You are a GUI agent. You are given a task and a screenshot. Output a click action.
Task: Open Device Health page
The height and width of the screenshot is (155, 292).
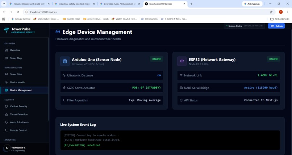(x=24, y=82)
